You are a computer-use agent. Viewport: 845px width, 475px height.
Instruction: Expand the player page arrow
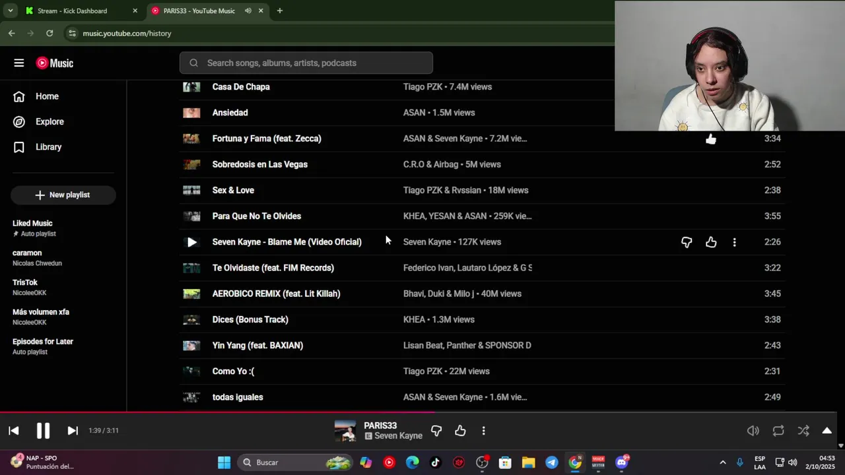(827, 431)
